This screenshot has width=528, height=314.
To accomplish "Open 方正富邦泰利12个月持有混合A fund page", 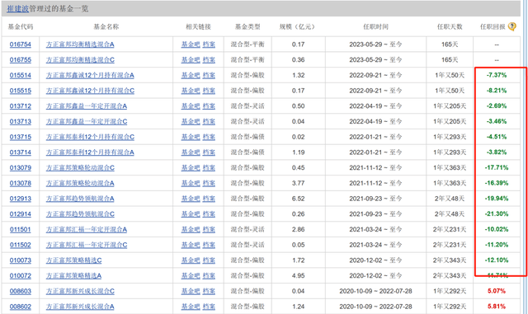I will tap(90, 152).
